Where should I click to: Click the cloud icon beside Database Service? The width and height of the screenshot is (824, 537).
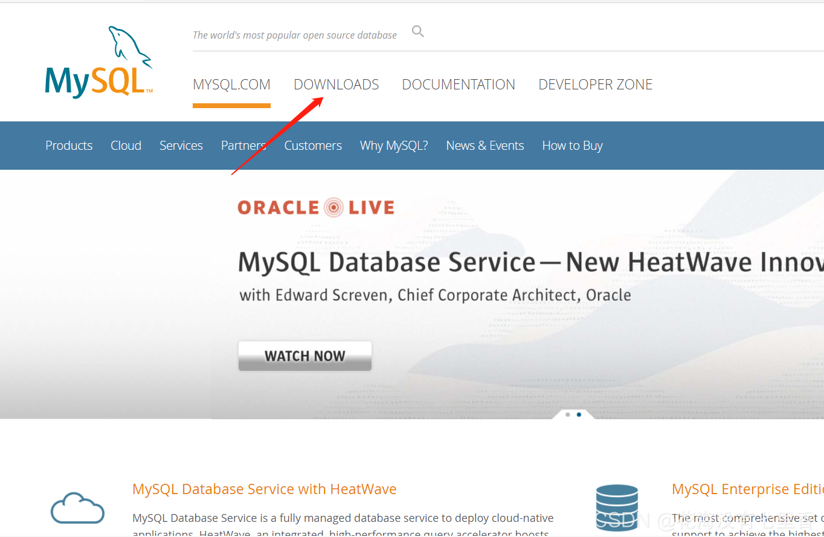pos(77,507)
